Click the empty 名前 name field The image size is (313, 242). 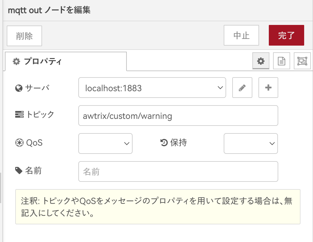178,171
